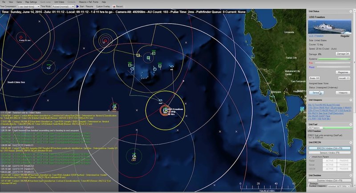Screen dimensions: 356x193
Task: Collapse the Unit Weapons panel
Action: point(350,100)
